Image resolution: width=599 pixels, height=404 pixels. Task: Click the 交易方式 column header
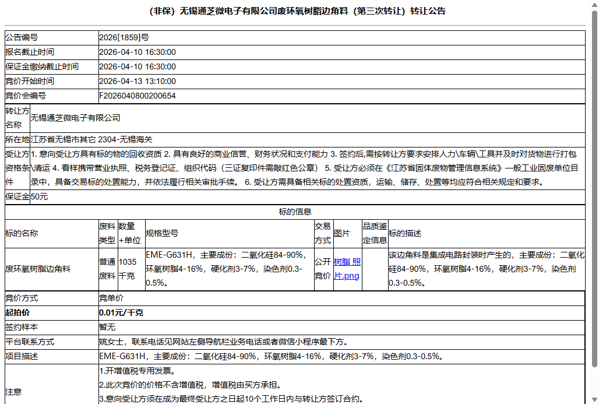tap(323, 233)
